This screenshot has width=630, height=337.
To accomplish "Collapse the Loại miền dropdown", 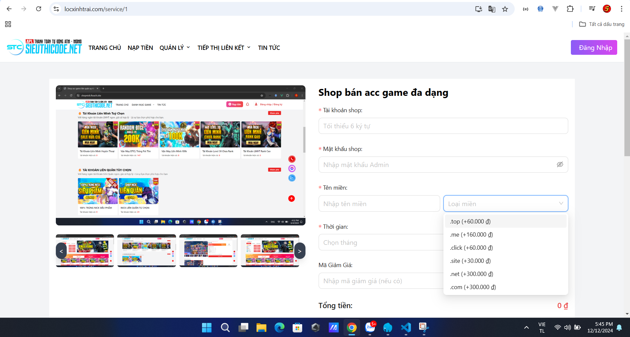I will pyautogui.click(x=561, y=203).
